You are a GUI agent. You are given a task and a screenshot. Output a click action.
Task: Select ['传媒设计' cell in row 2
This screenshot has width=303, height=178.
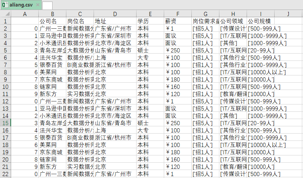click(x=233, y=29)
